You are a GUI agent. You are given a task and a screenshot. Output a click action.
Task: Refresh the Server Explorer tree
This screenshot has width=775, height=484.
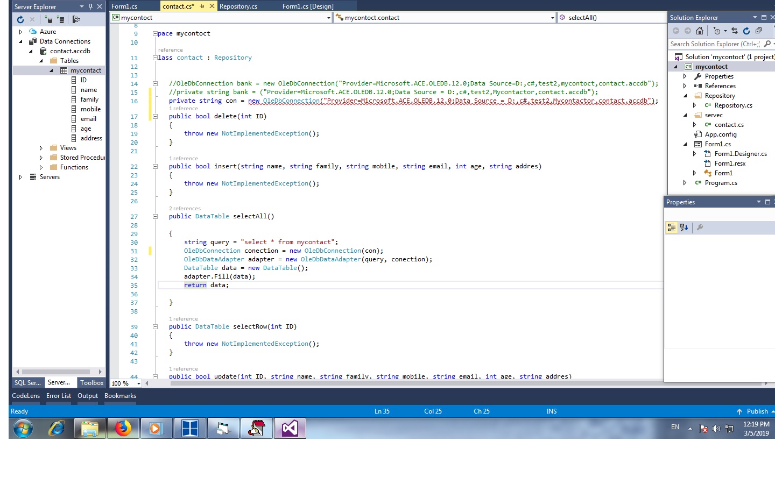click(20, 19)
